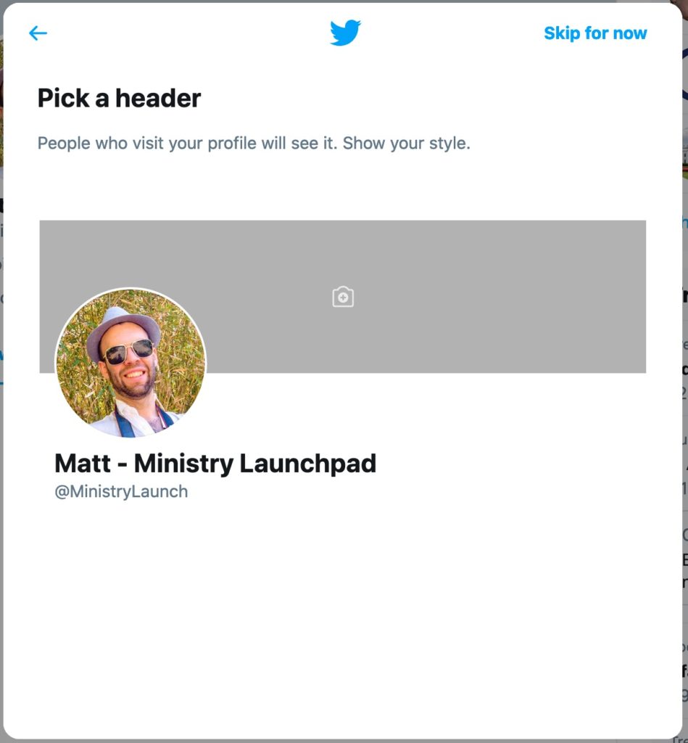Click the add photo camera icon
Screen dimensions: 688x743
tap(343, 297)
